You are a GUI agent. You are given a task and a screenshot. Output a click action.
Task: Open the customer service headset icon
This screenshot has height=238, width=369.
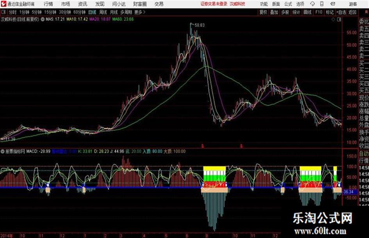(x=312, y=4)
